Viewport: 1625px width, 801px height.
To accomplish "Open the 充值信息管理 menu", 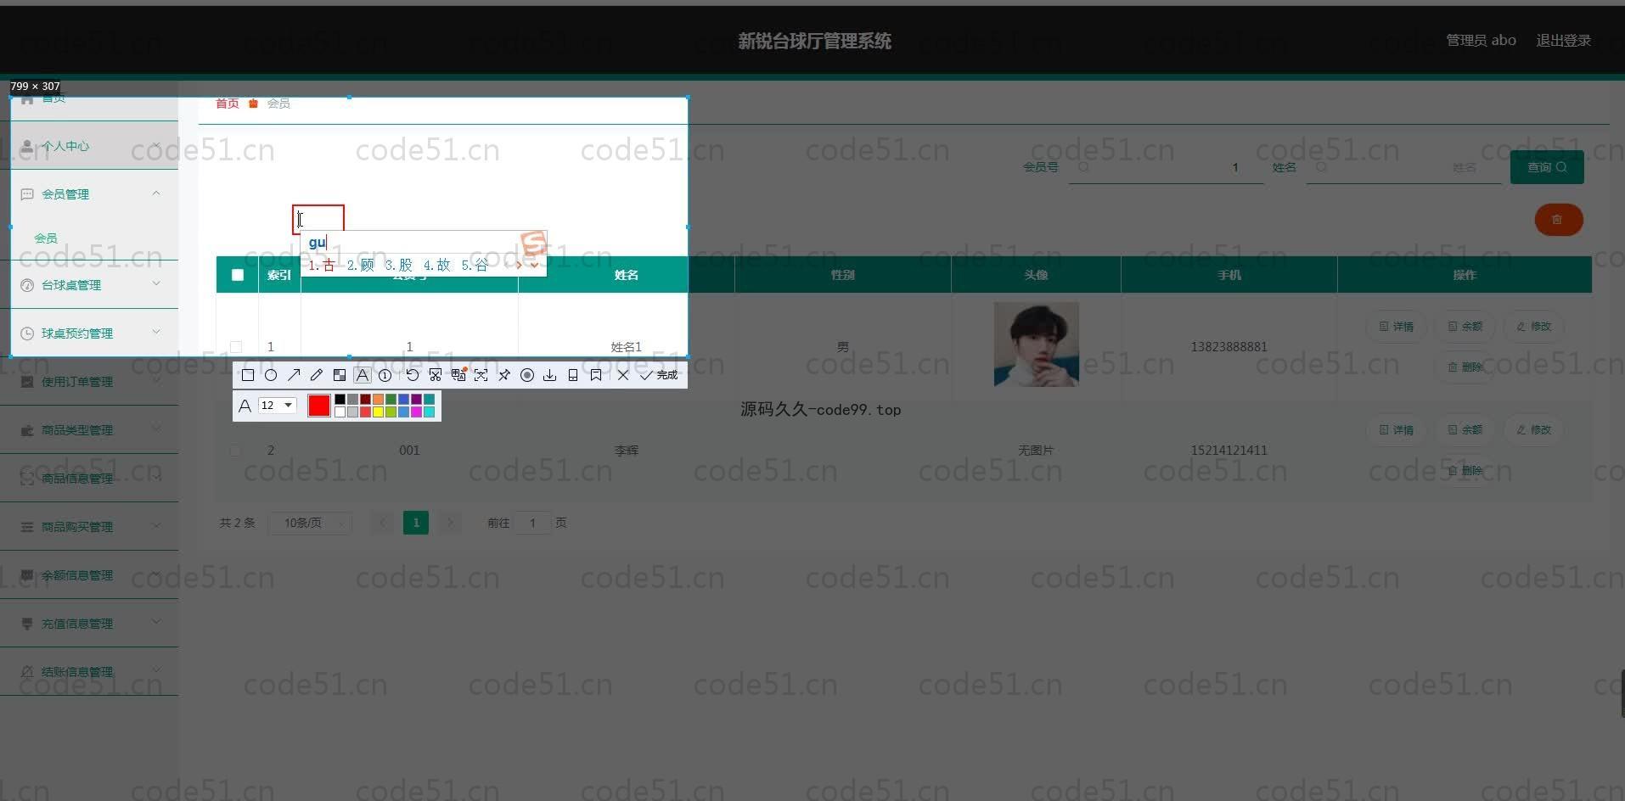I will pos(89,624).
